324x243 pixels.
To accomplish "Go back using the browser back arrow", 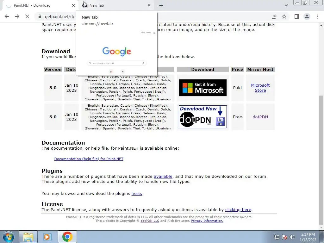I will (7, 16).
